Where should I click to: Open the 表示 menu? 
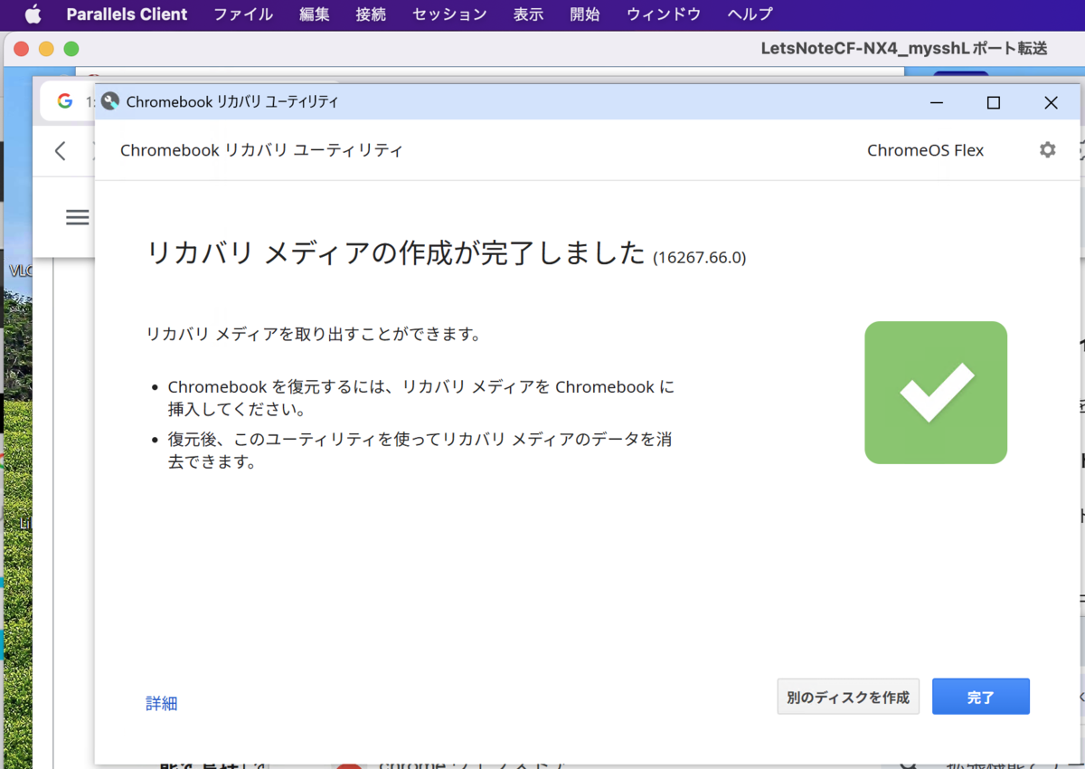(x=528, y=14)
